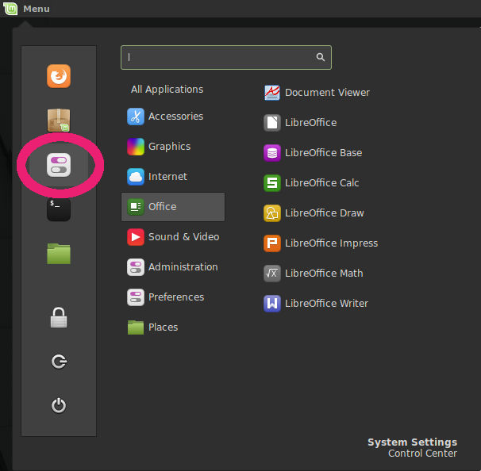This screenshot has width=481, height=471.
Task: Click the Office category icon
Action: tap(136, 207)
